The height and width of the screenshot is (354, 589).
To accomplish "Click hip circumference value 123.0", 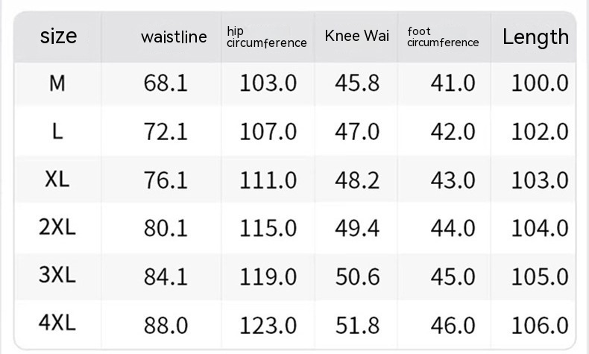I will tap(268, 325).
